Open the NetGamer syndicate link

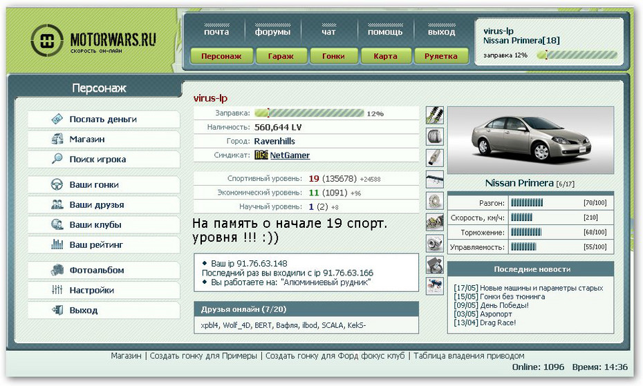(290, 155)
